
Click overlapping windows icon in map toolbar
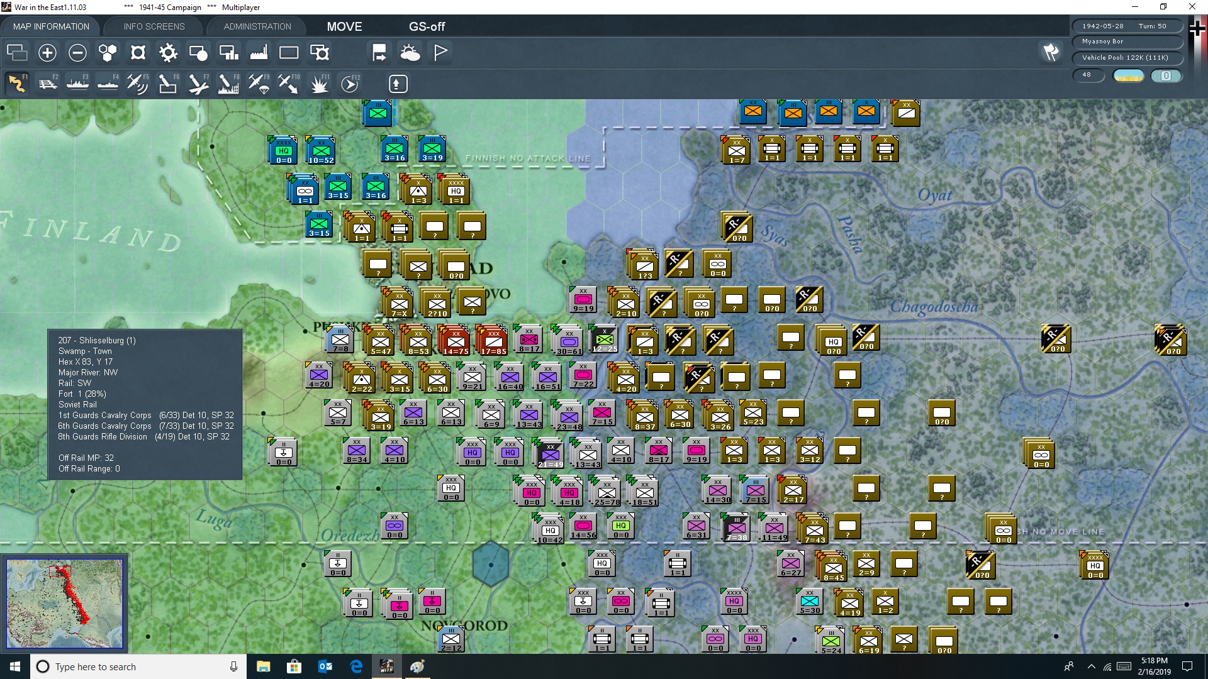(x=17, y=52)
